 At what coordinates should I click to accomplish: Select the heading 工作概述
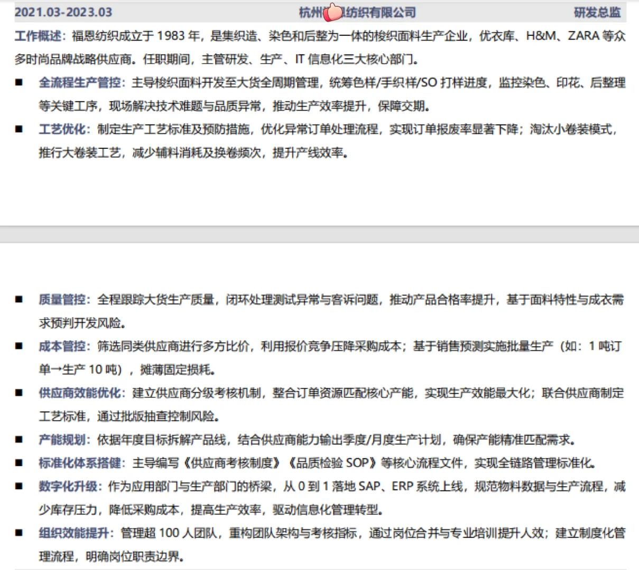(38, 36)
